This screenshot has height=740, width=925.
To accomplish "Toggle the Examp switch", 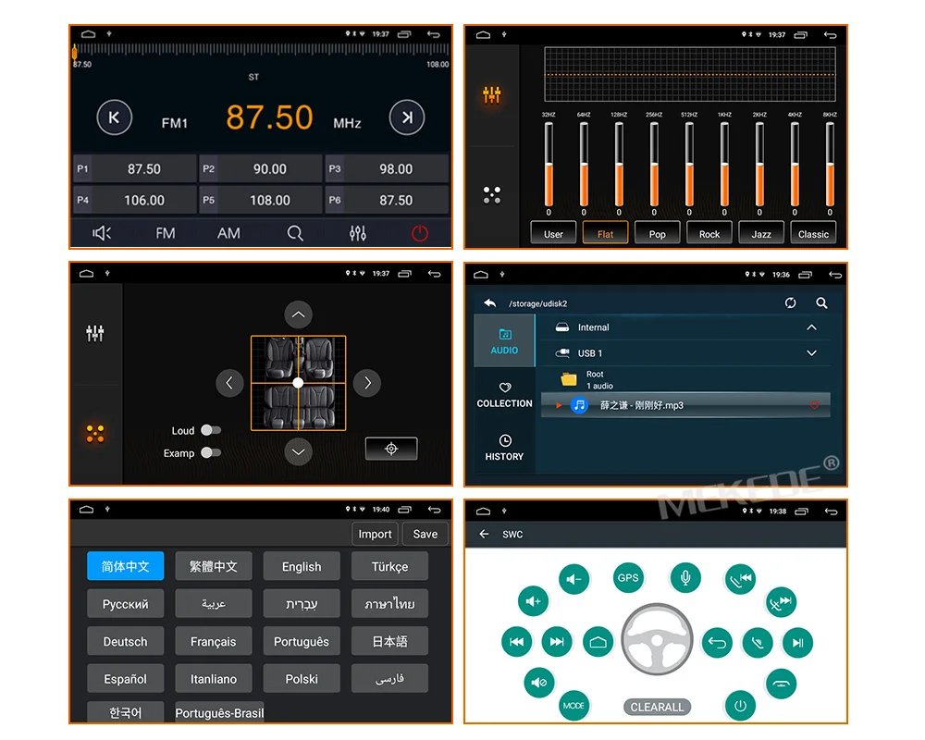I will tap(211, 452).
